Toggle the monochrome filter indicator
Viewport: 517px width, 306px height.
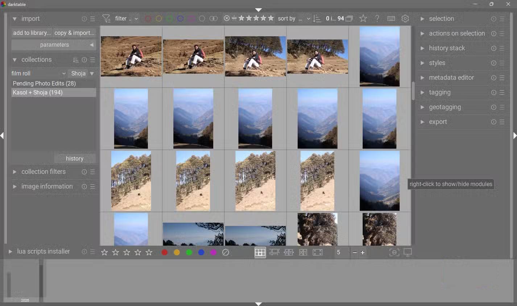click(x=213, y=18)
